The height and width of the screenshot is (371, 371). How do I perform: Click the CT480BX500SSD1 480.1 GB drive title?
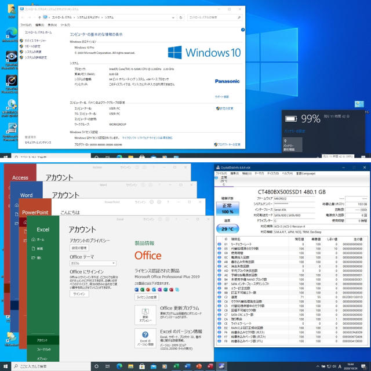292,192
